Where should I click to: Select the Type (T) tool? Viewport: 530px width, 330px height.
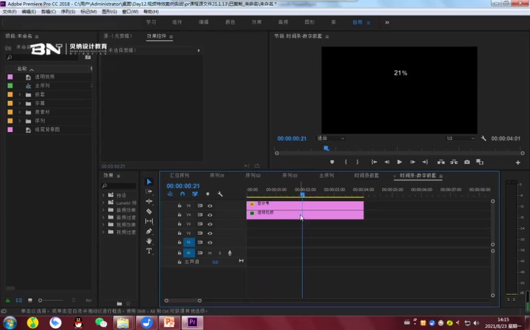[x=149, y=251]
